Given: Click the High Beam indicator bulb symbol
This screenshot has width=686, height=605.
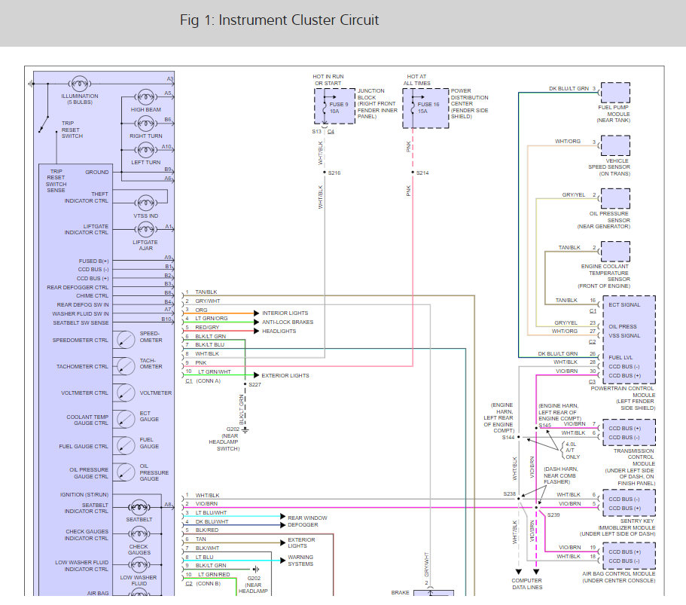Looking at the screenshot, I should pyautogui.click(x=145, y=97).
